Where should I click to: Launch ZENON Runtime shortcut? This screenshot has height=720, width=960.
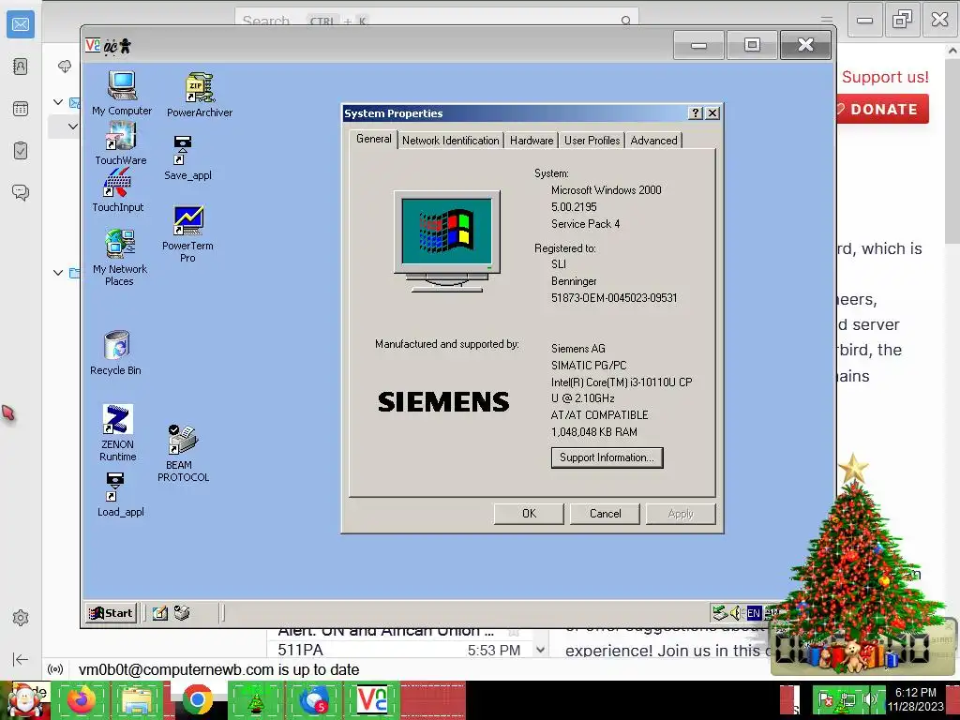pos(117,432)
